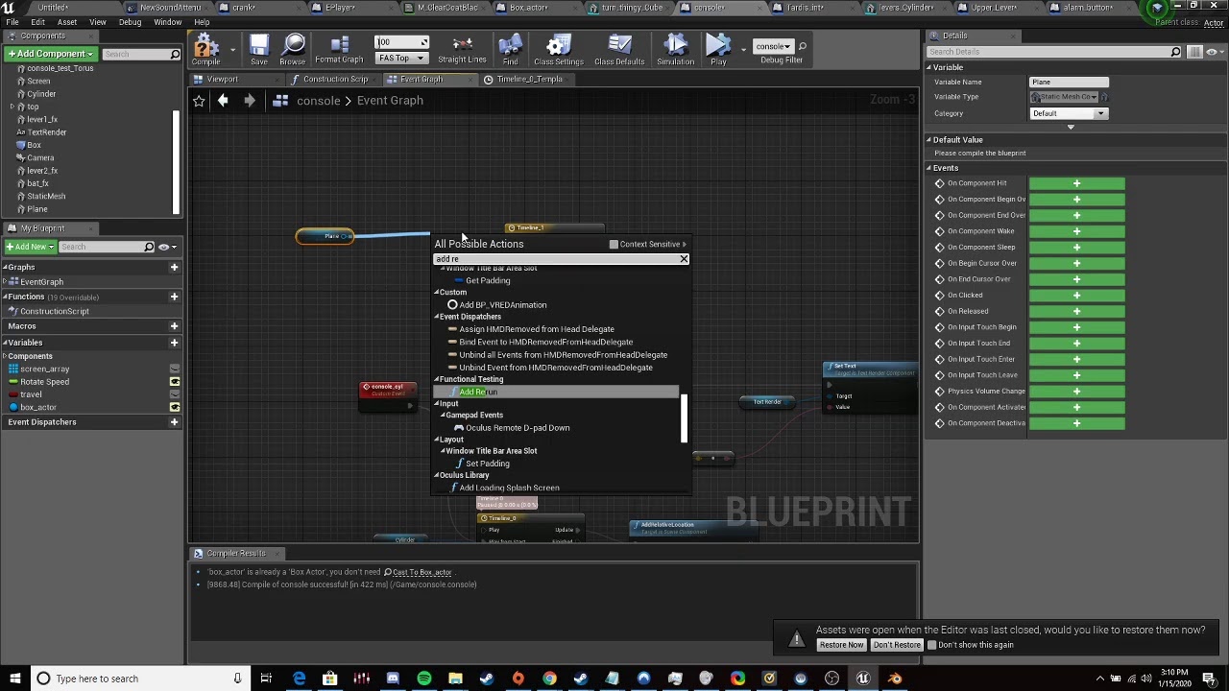Open the Category dropdown set to Default
Image resolution: width=1229 pixels, height=691 pixels.
[x=1069, y=113]
